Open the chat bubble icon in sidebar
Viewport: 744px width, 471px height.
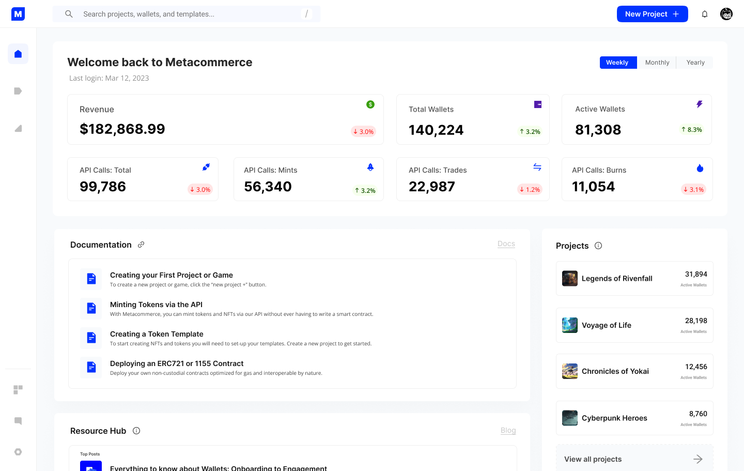(18, 421)
